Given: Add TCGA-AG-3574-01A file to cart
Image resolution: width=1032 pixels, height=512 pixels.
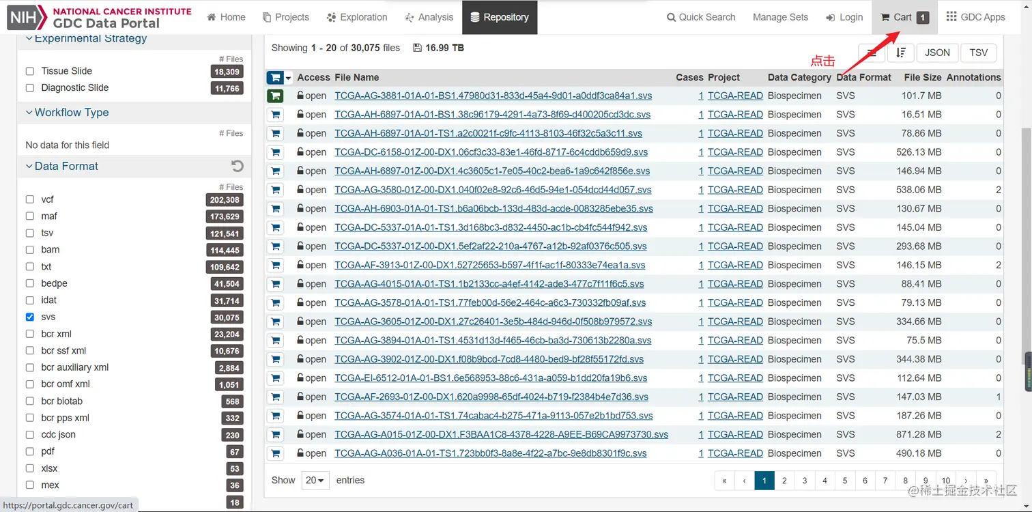Looking at the screenshot, I should [275, 416].
